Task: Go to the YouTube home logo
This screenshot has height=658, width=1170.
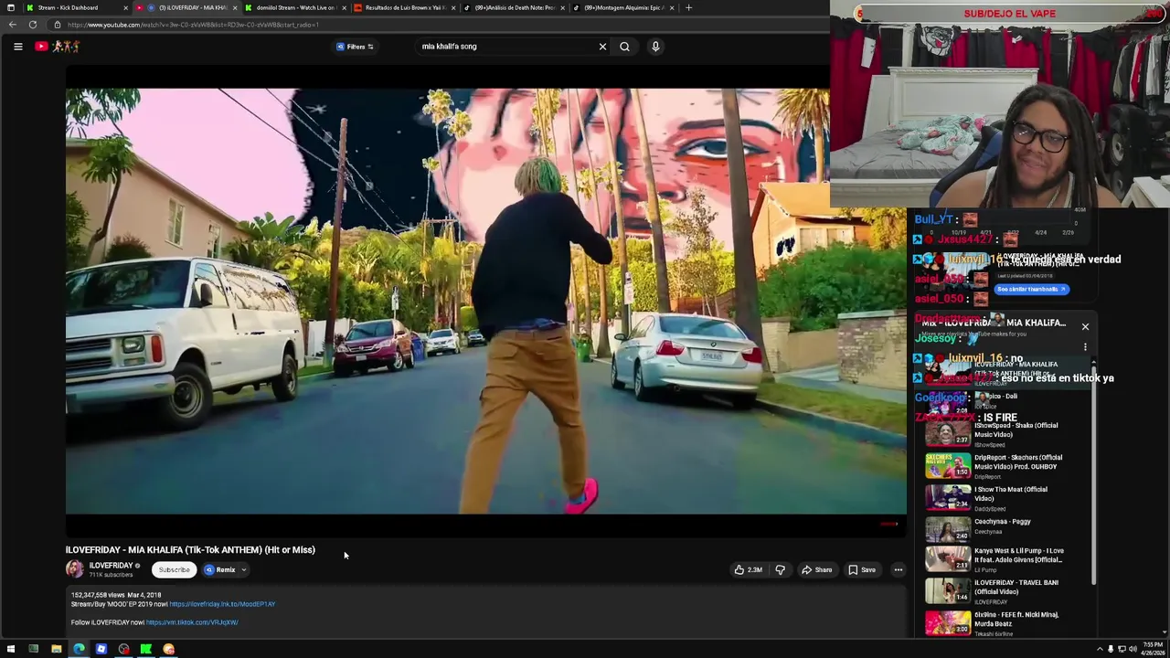Action: point(58,47)
